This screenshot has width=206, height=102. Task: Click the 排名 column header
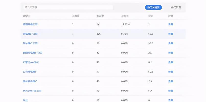[x=151, y=16]
